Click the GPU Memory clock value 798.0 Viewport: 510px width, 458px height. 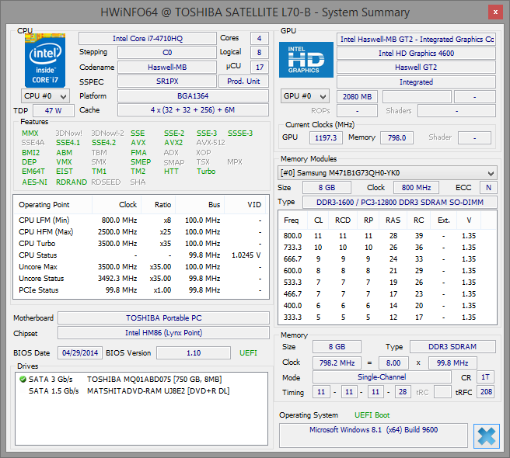pyautogui.click(x=396, y=138)
